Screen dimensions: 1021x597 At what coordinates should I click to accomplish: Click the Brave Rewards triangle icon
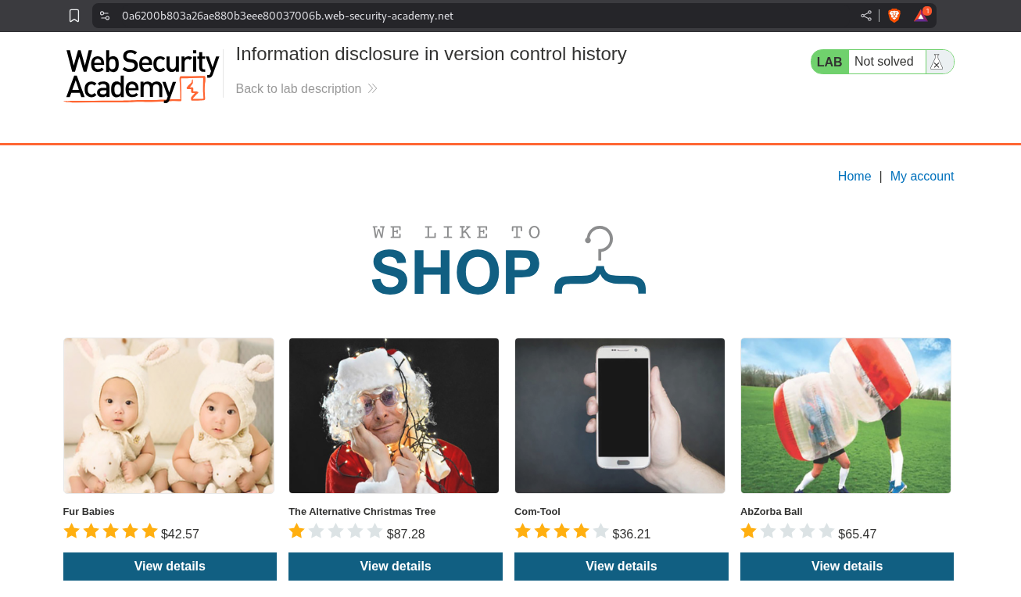click(922, 15)
